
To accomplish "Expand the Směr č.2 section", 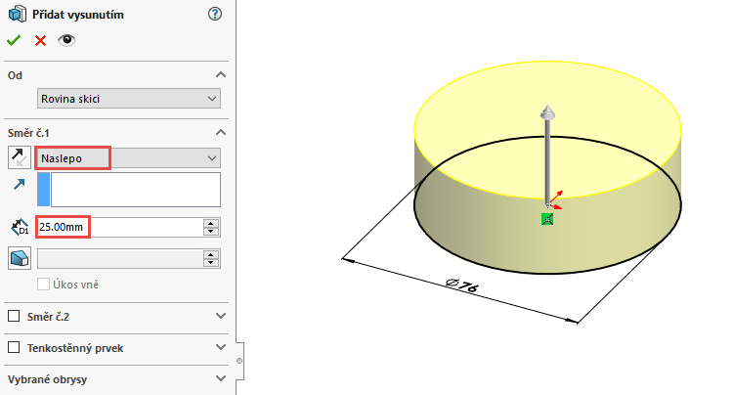I will pos(221,316).
